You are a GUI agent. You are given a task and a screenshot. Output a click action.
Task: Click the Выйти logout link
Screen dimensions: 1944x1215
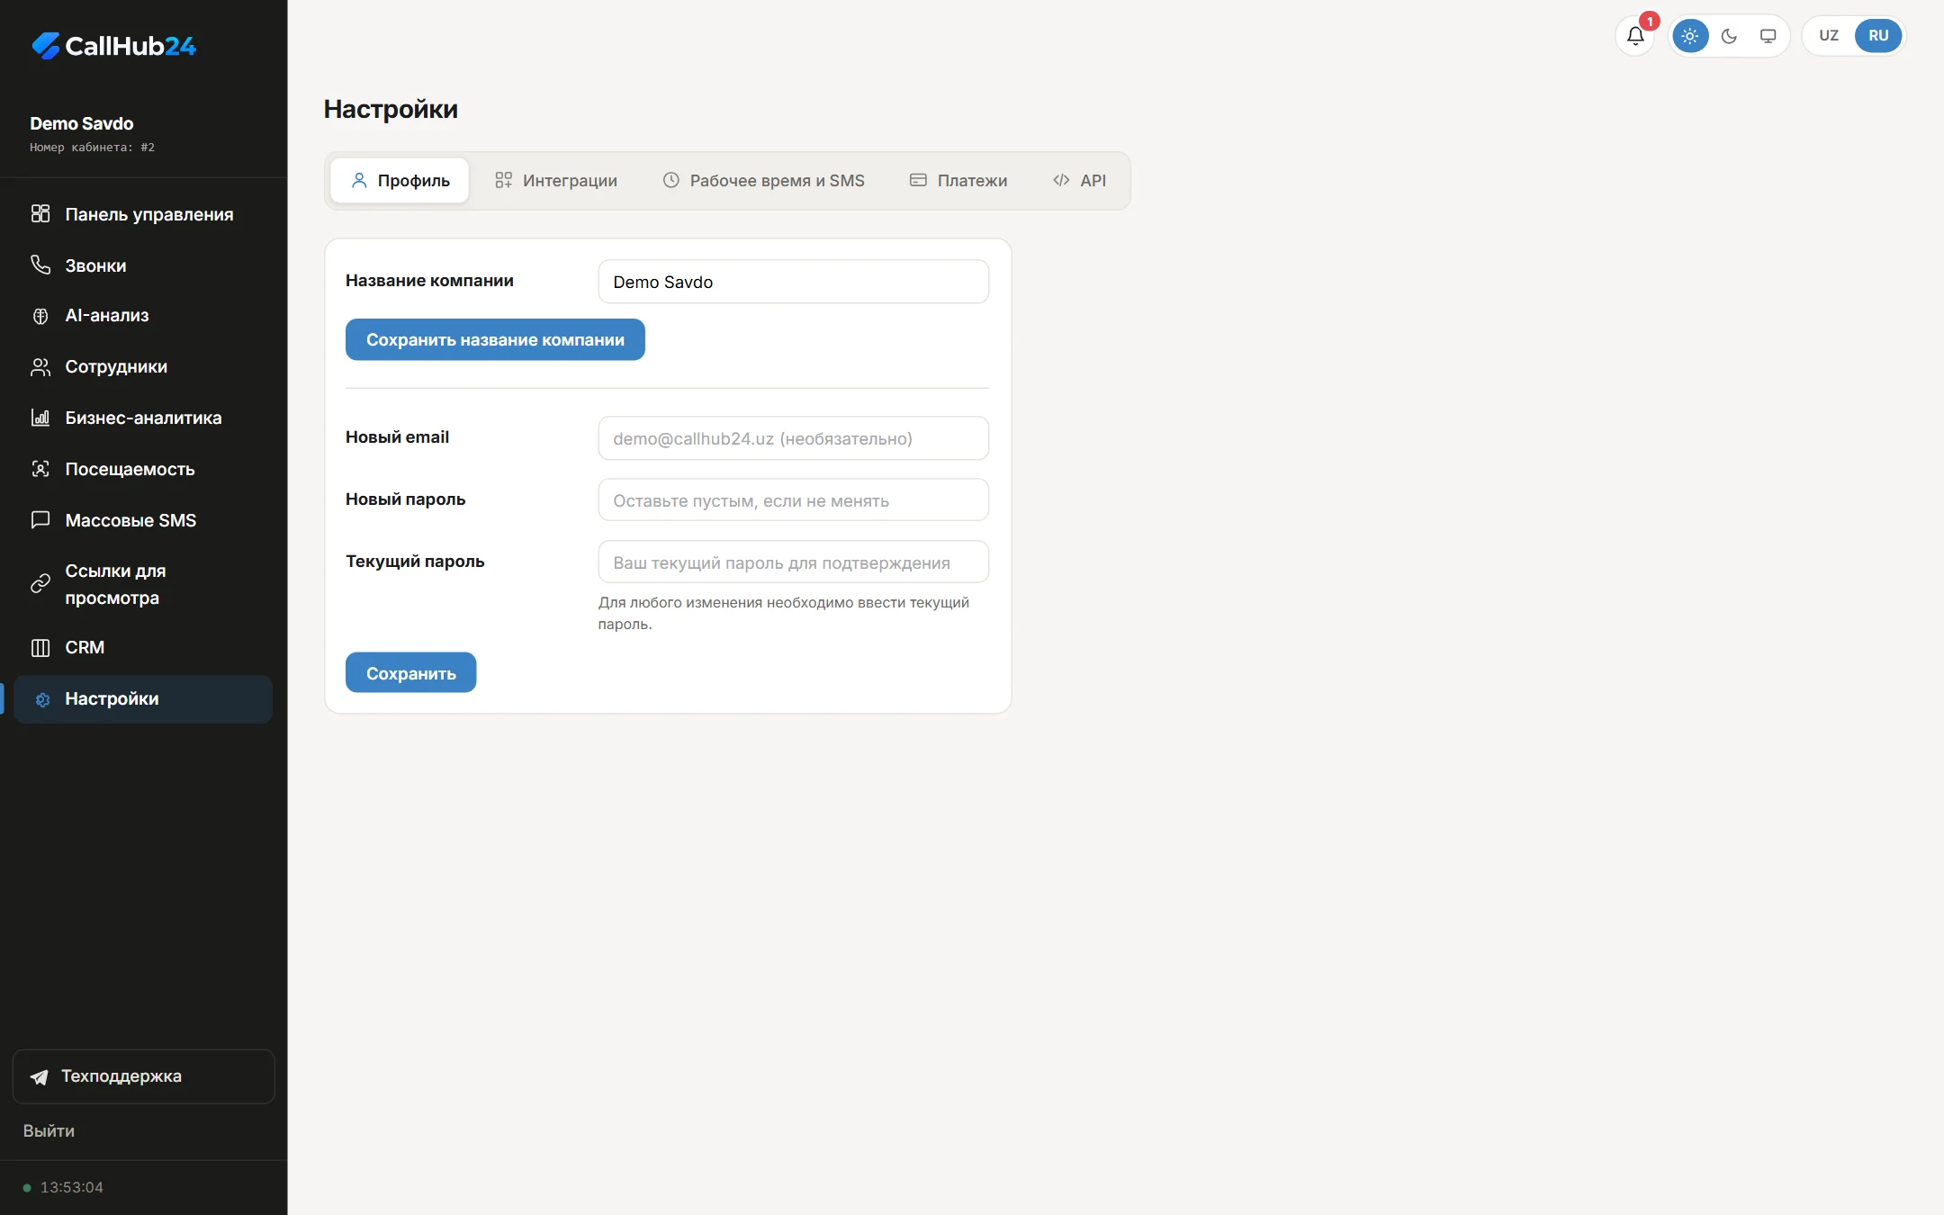click(49, 1131)
